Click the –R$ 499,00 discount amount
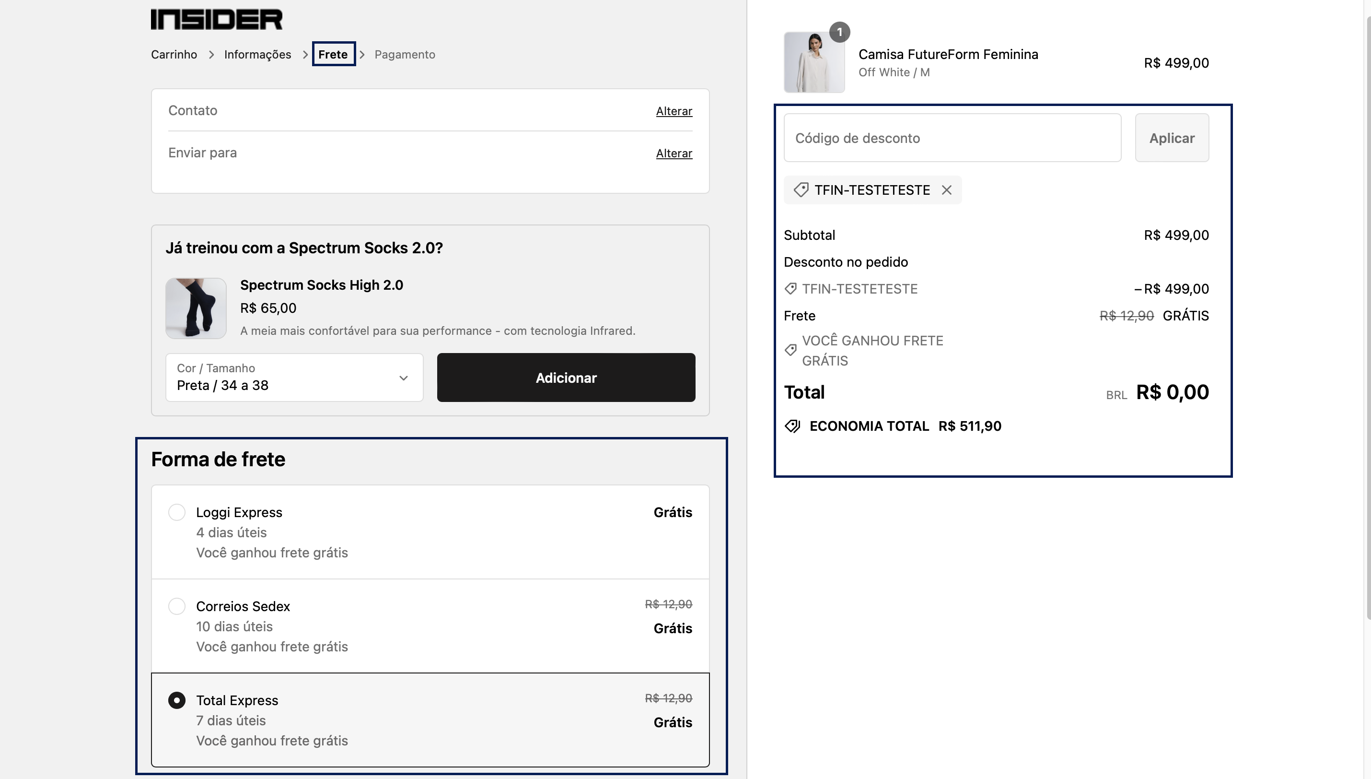 point(1171,289)
